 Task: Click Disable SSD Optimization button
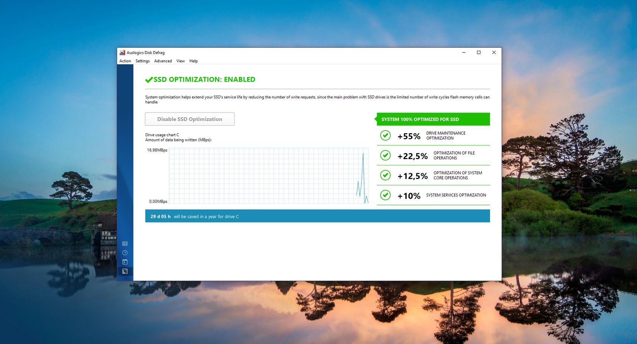190,119
